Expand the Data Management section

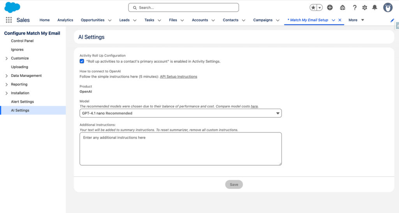point(7,76)
